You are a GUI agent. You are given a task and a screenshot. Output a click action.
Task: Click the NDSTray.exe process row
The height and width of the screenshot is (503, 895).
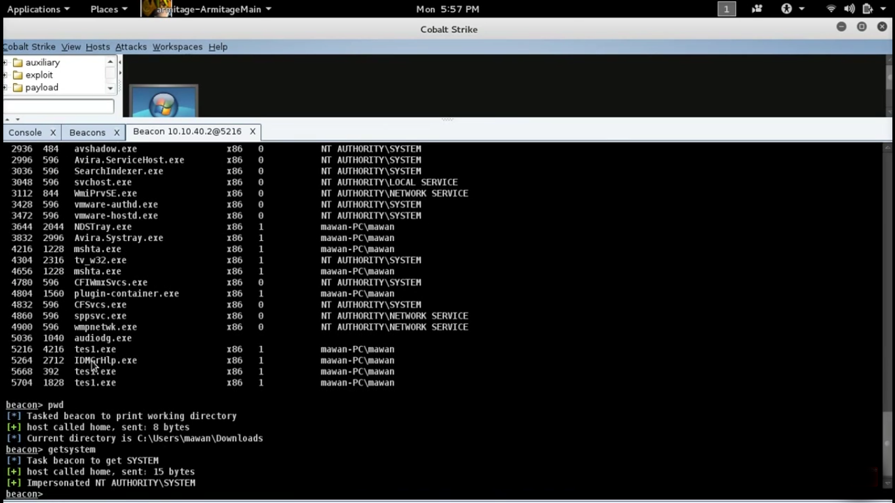[x=203, y=227]
